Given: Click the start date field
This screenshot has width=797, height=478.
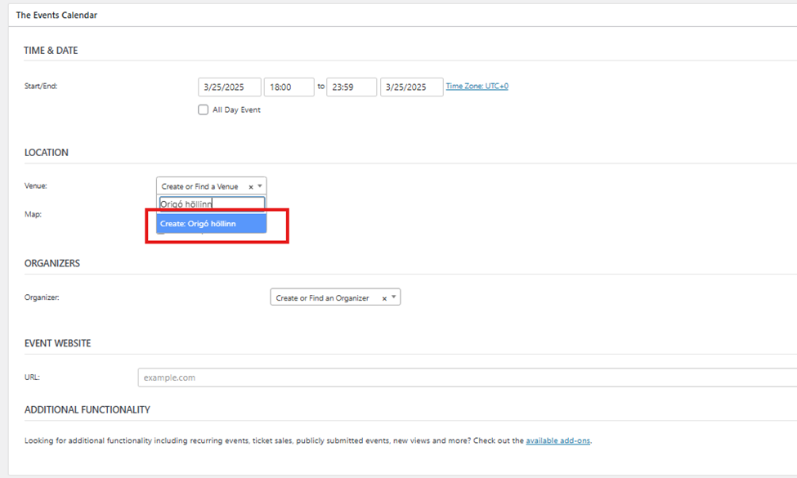Looking at the screenshot, I should pyautogui.click(x=229, y=87).
